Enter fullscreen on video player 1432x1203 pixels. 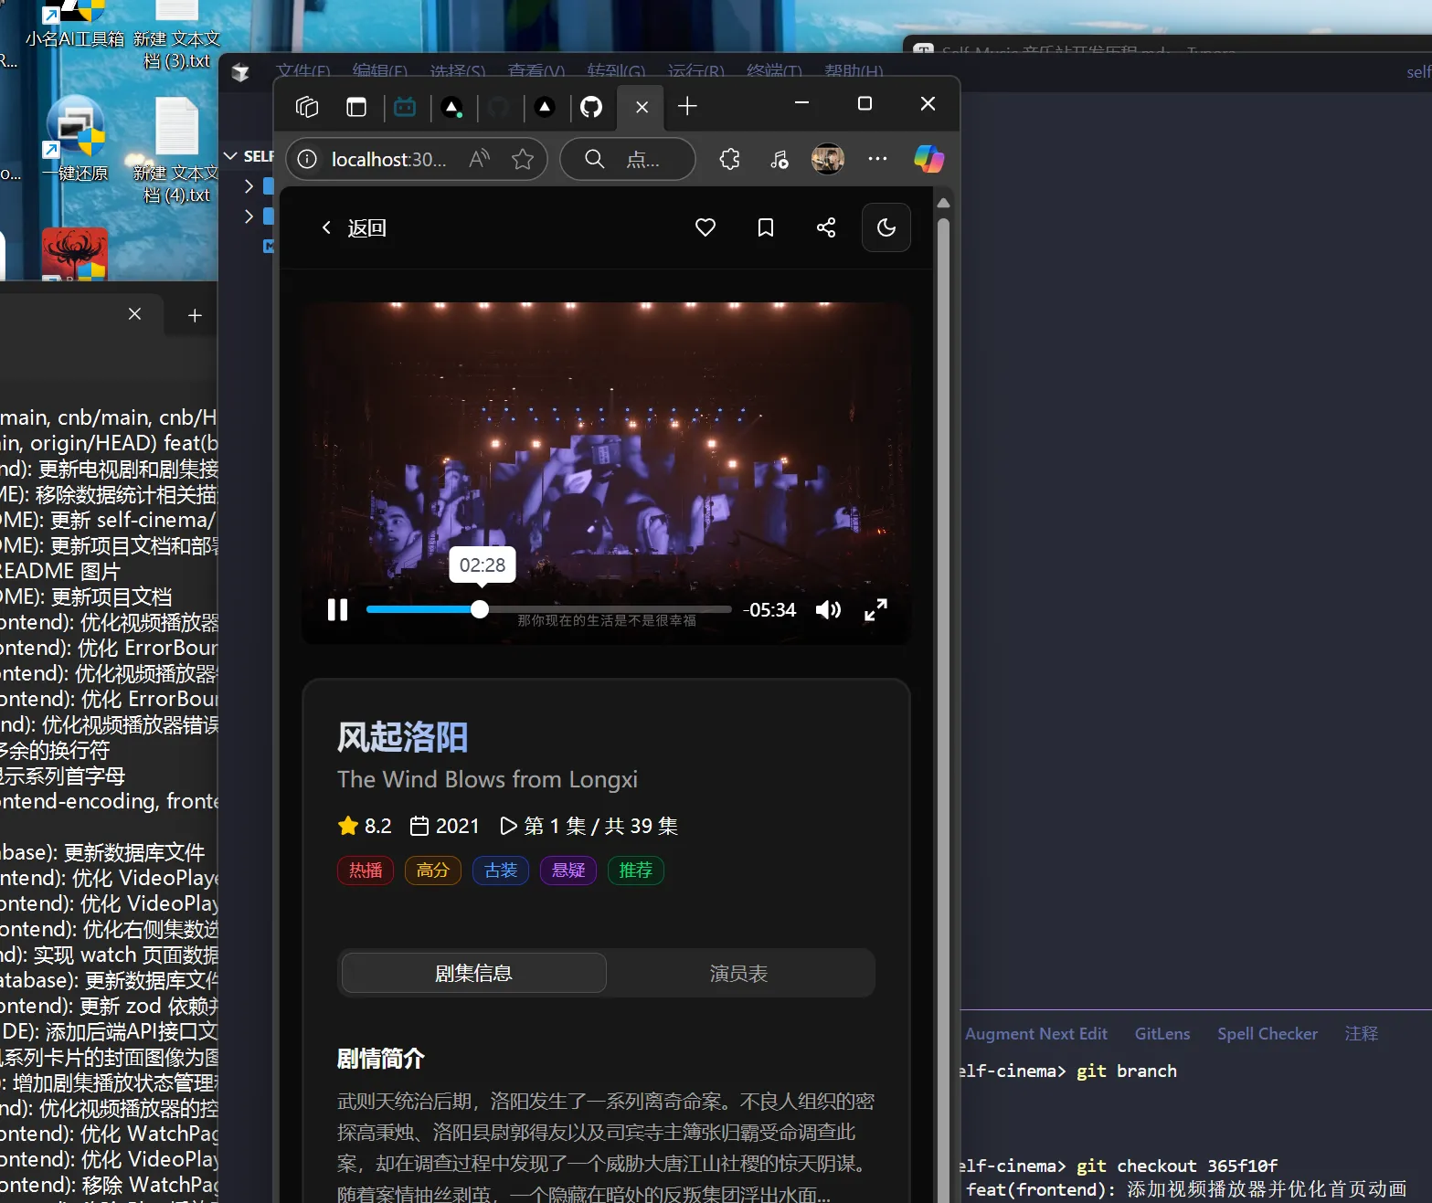(875, 609)
